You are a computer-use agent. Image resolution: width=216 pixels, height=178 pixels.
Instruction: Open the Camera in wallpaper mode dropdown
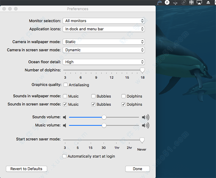point(104,42)
